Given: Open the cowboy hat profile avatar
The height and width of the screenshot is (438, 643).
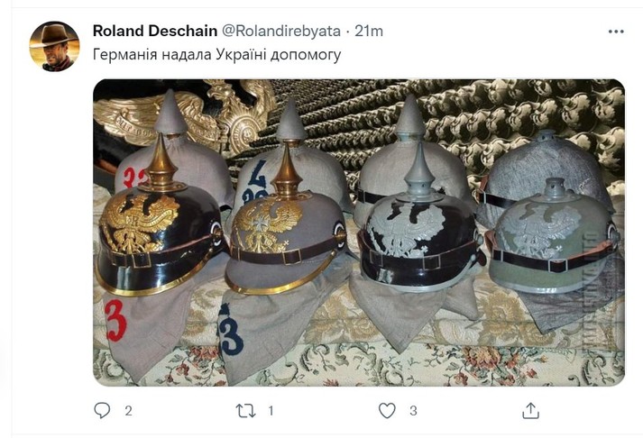Looking at the screenshot, I should 54,47.
